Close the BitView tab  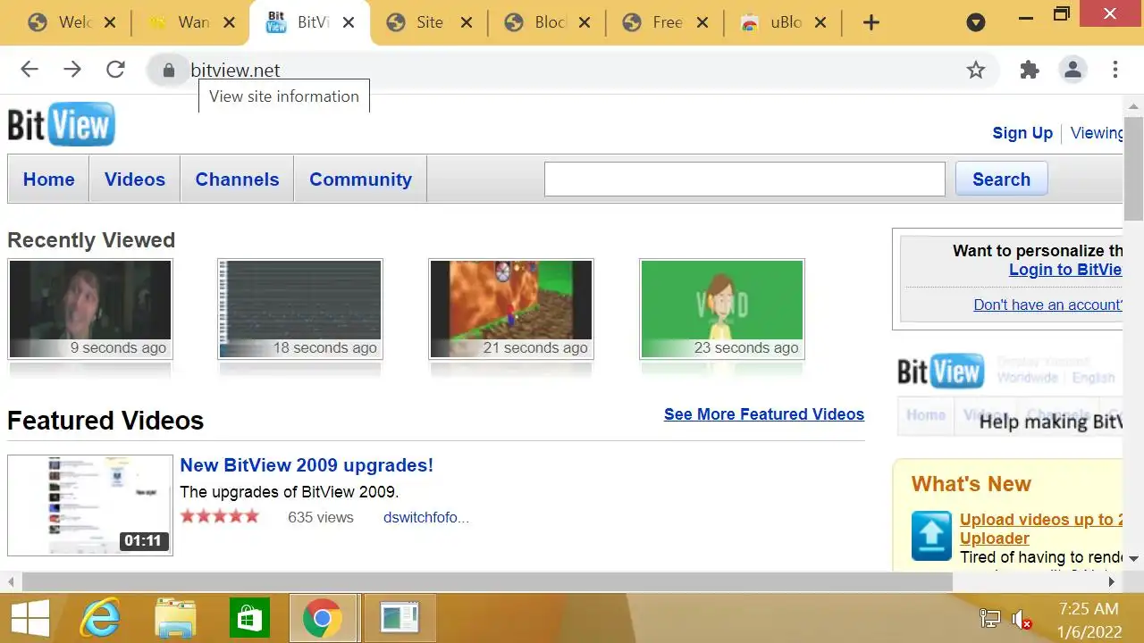coord(349,23)
